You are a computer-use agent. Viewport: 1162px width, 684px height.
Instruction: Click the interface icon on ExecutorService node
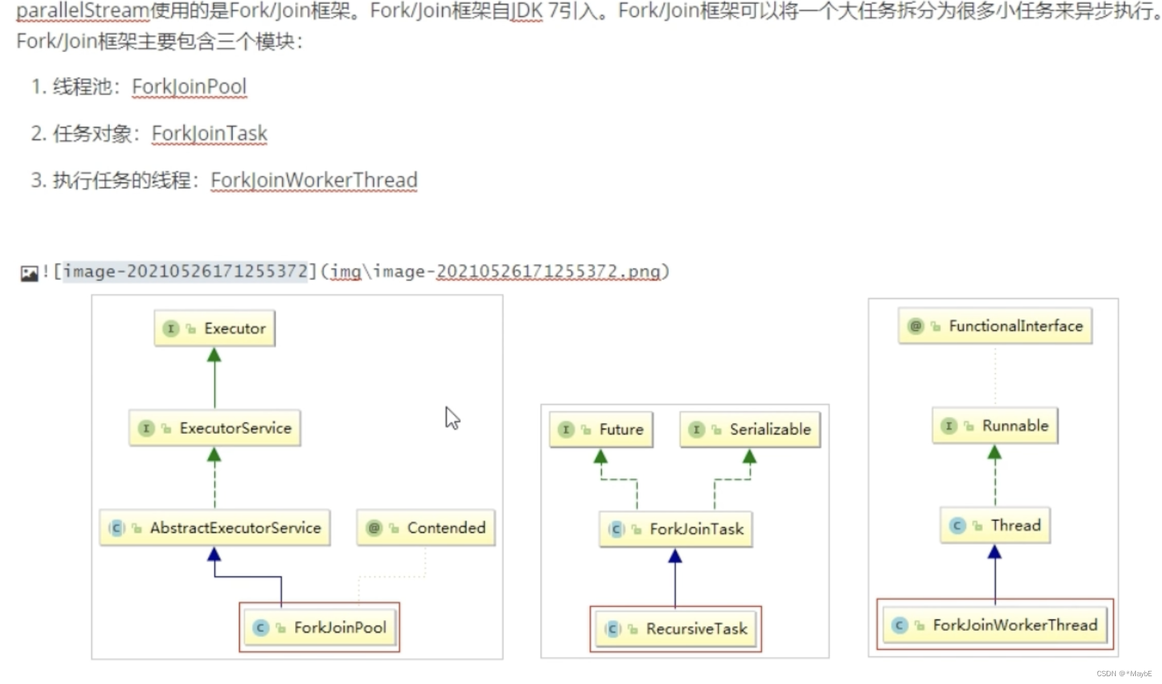click(146, 428)
